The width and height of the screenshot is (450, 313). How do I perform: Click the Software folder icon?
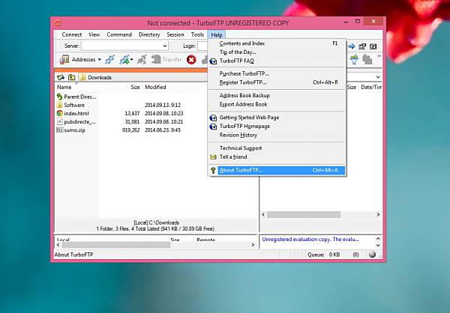[x=59, y=105]
